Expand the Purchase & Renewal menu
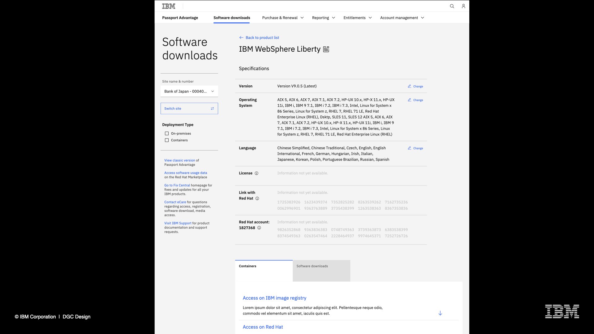Viewport: 594px width, 334px height. pos(283,18)
